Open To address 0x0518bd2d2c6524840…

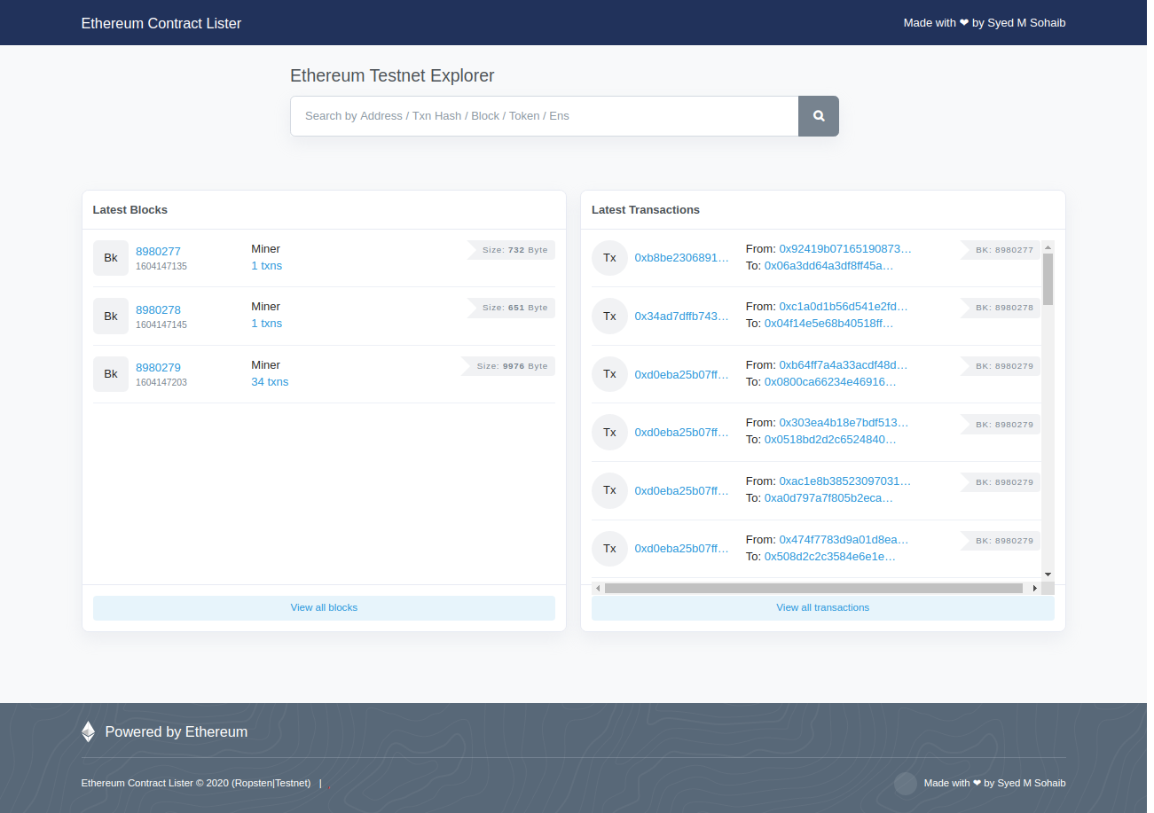[x=830, y=440]
